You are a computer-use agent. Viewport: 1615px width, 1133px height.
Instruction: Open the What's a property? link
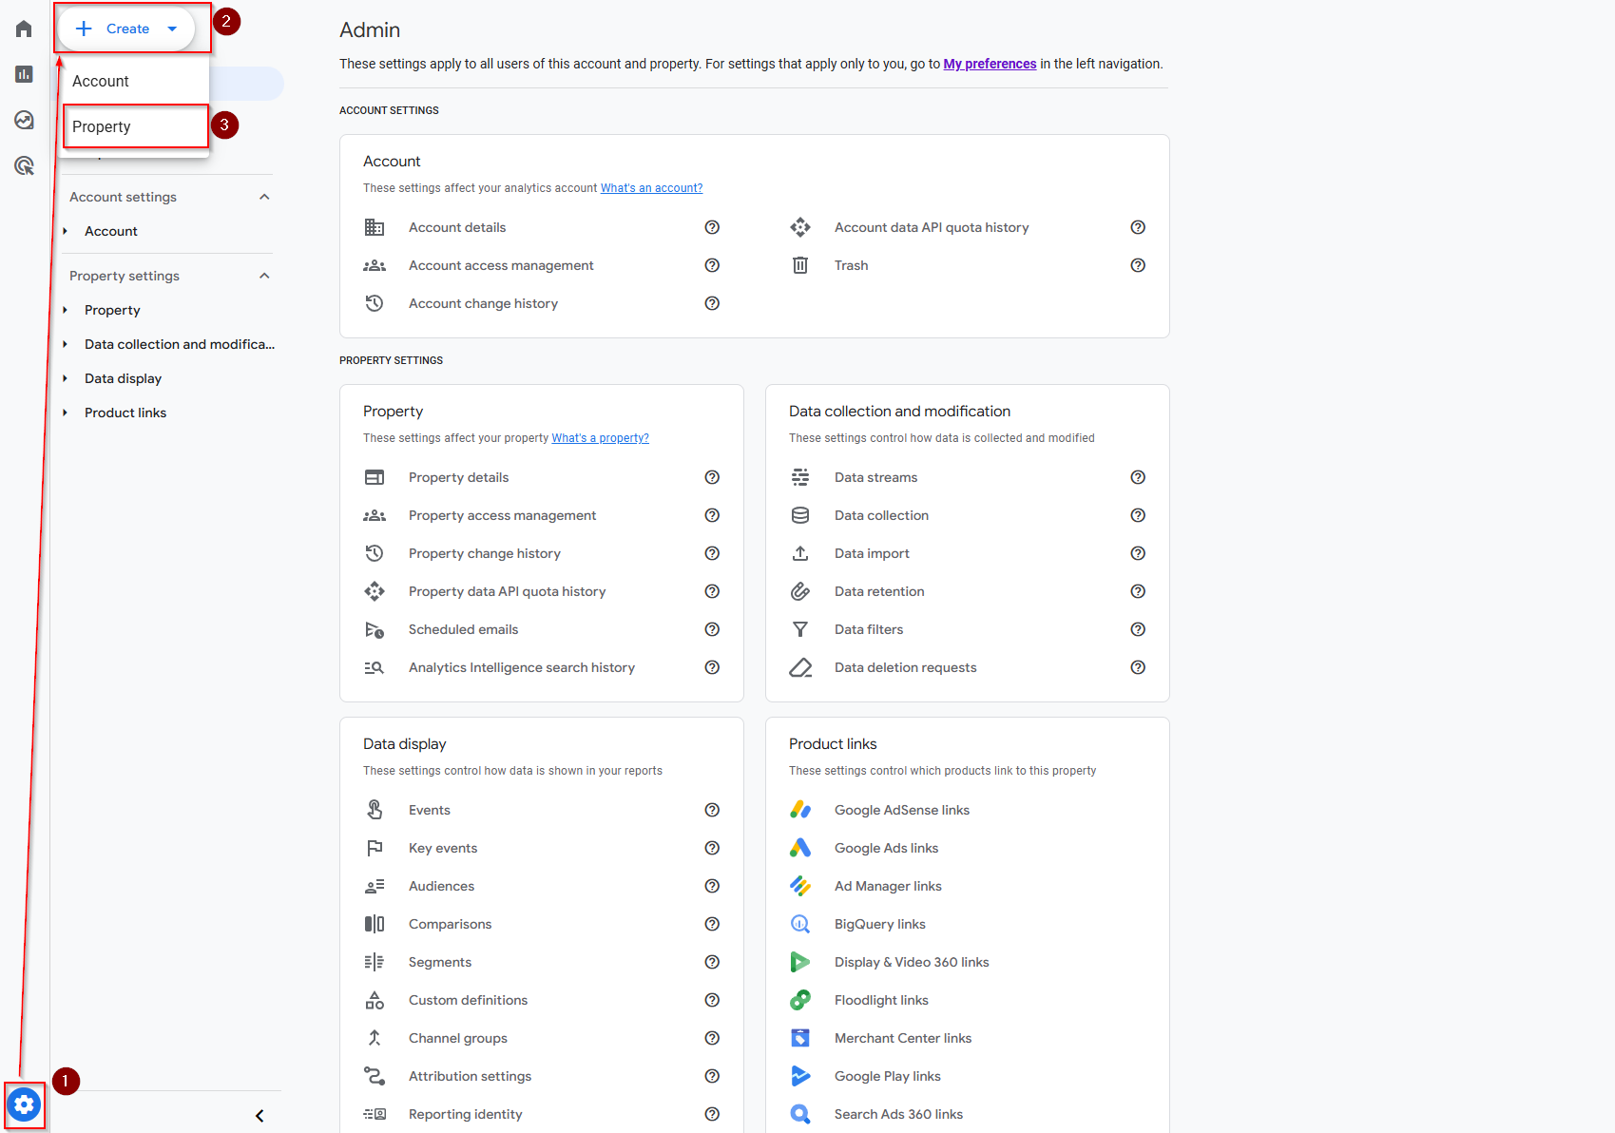[x=600, y=438]
